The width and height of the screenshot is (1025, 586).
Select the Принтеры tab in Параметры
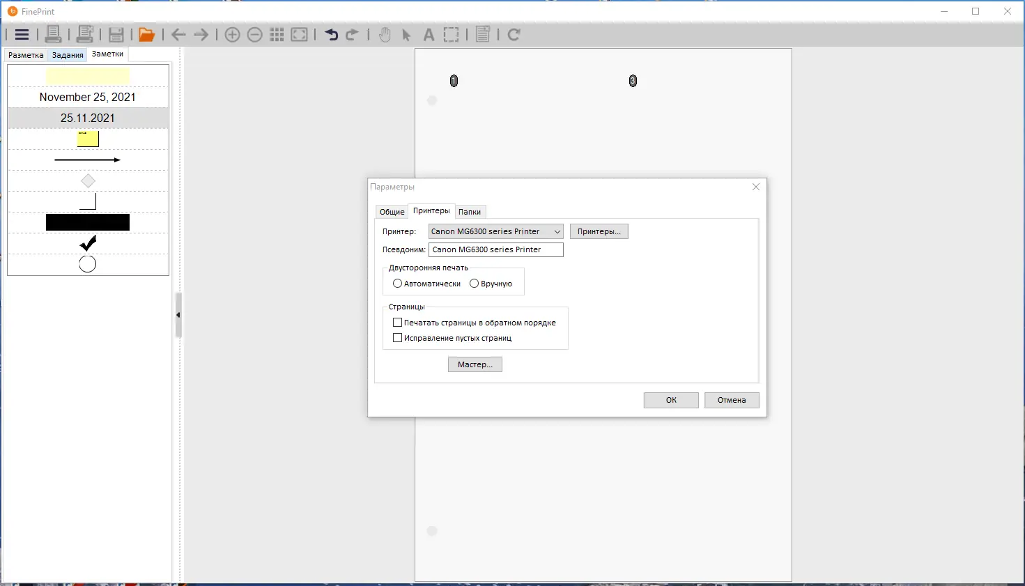pos(431,210)
